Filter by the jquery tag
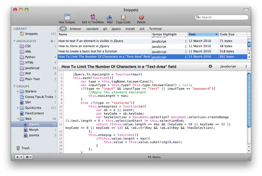Viewport: 262px width, 176px height. click(116, 29)
